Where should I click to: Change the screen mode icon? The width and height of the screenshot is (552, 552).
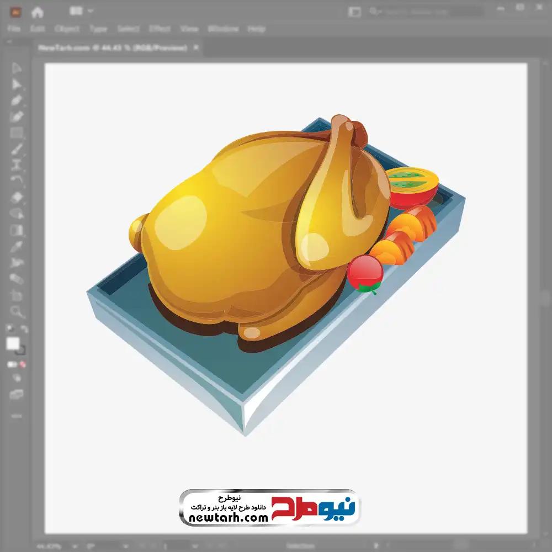16,395
